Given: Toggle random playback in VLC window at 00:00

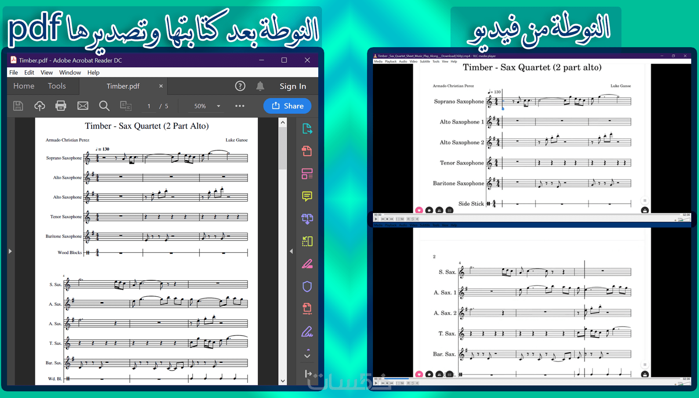Looking at the screenshot, I should tap(417, 219).
